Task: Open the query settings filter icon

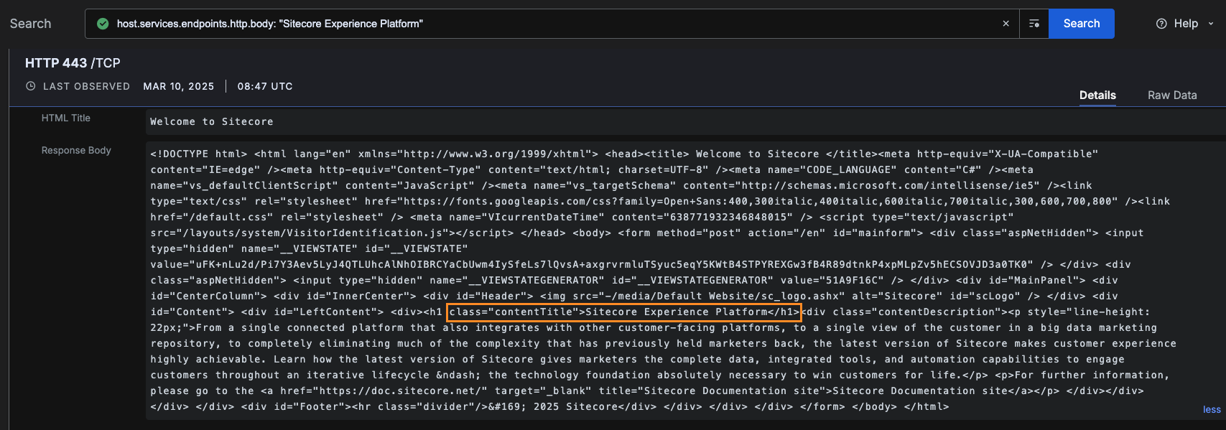Action: pyautogui.click(x=1034, y=24)
